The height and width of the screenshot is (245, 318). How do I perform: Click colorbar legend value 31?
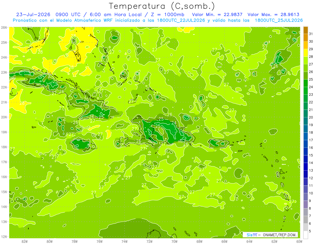point(311,34)
